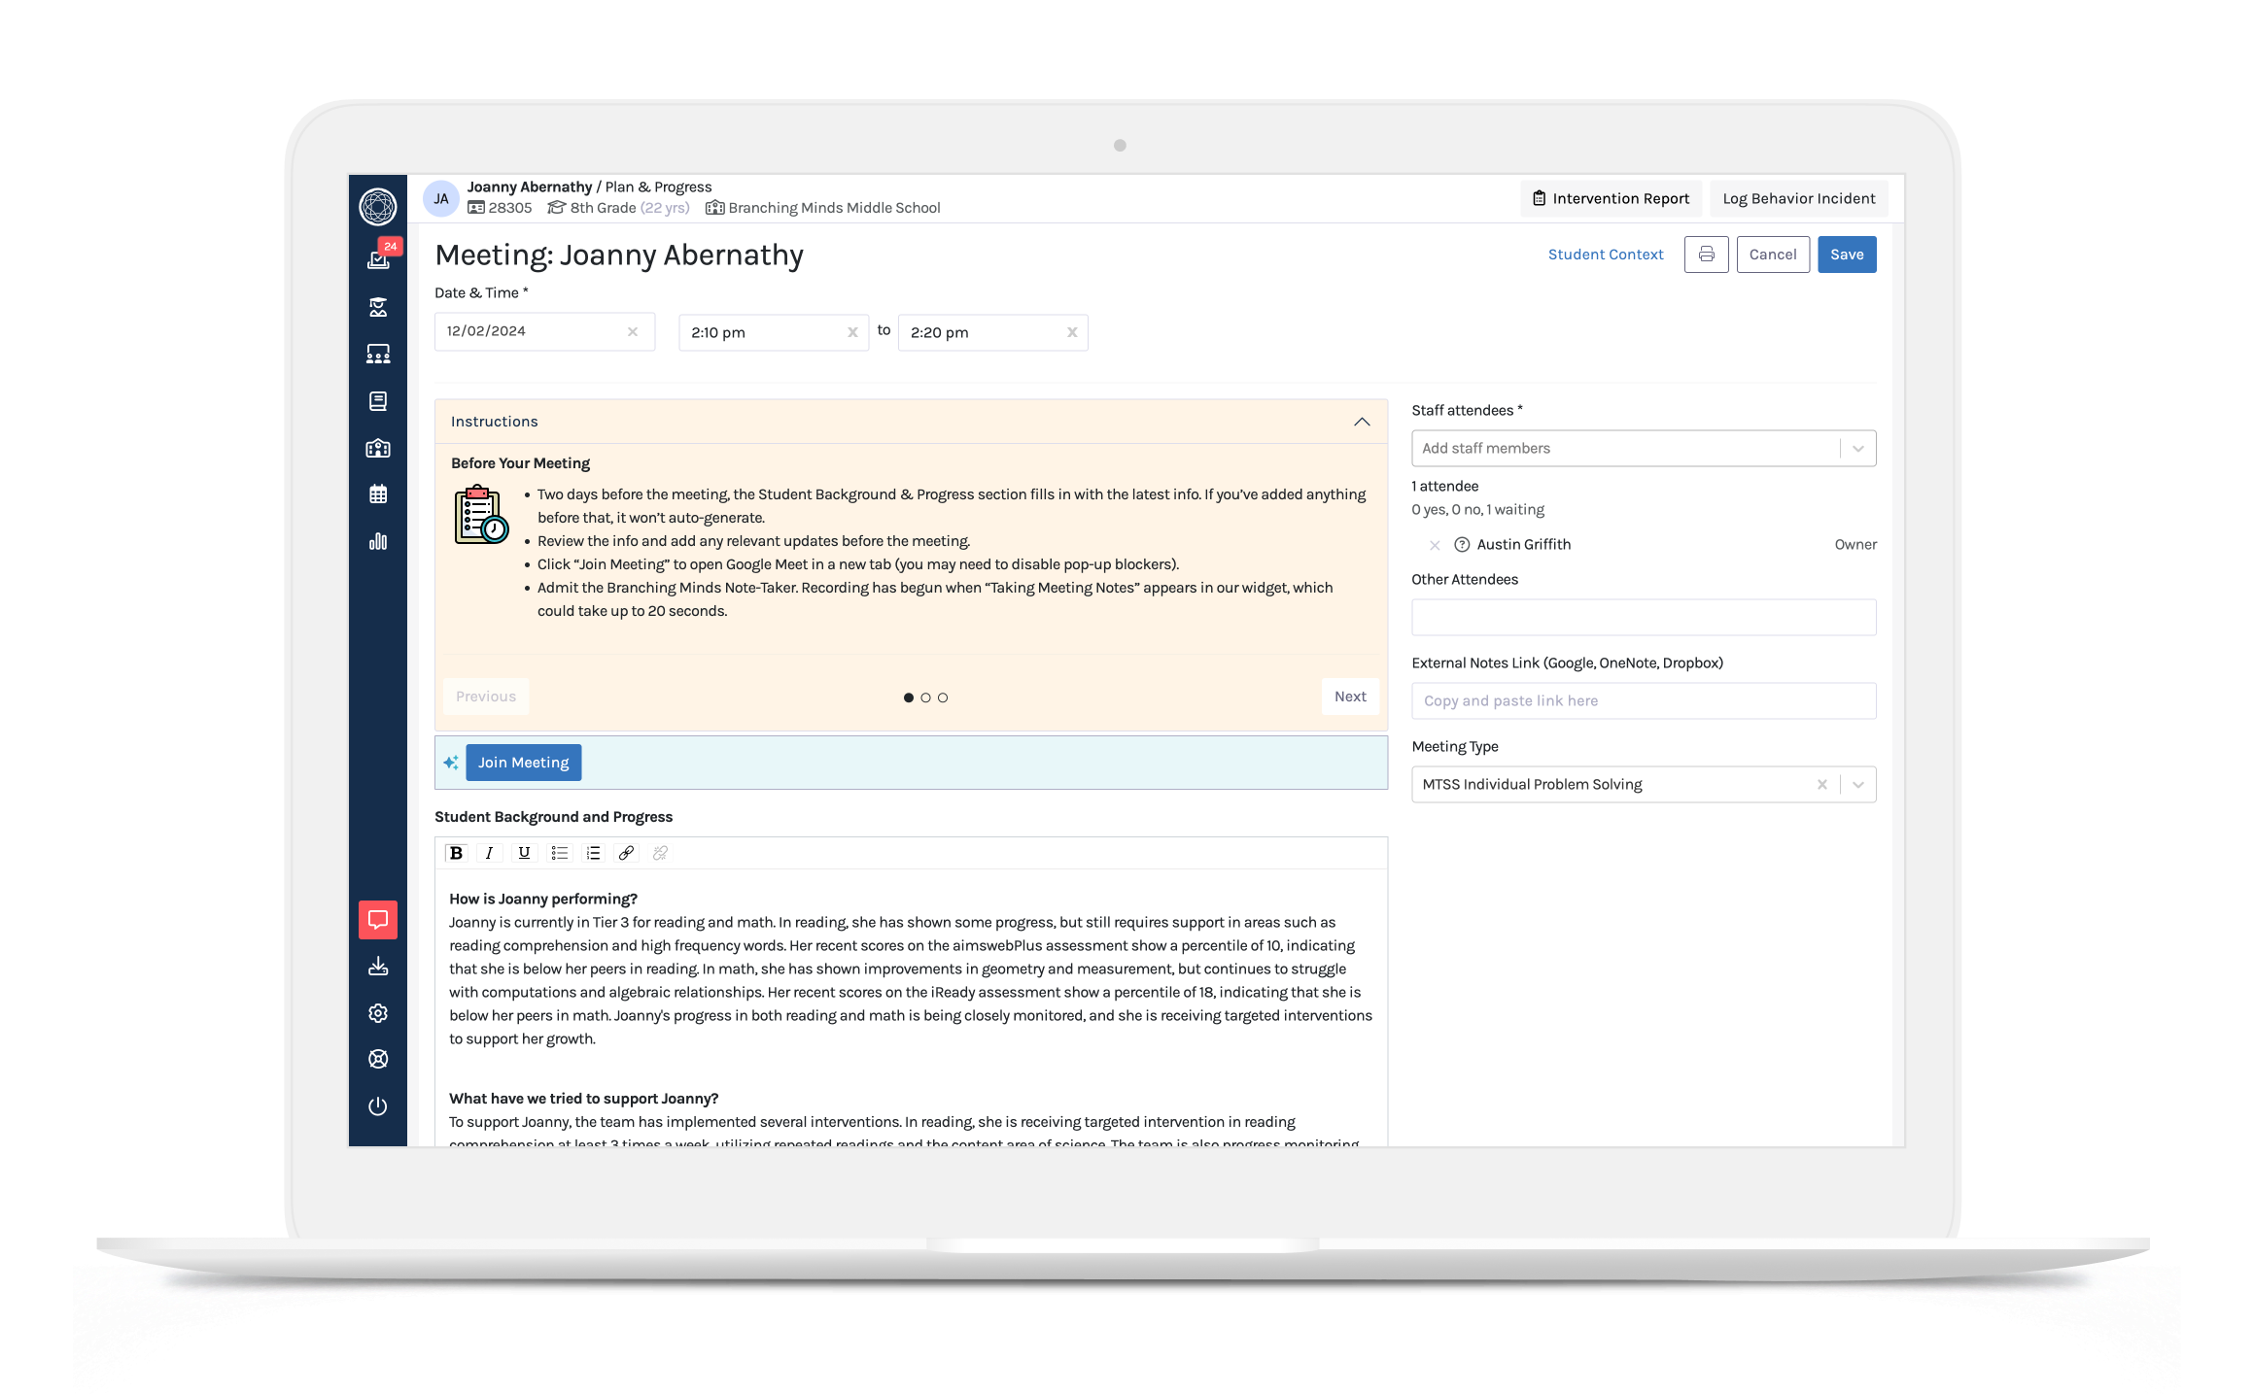
Task: Open the notifications inbox with 24 badge
Action: pyautogui.click(x=378, y=258)
